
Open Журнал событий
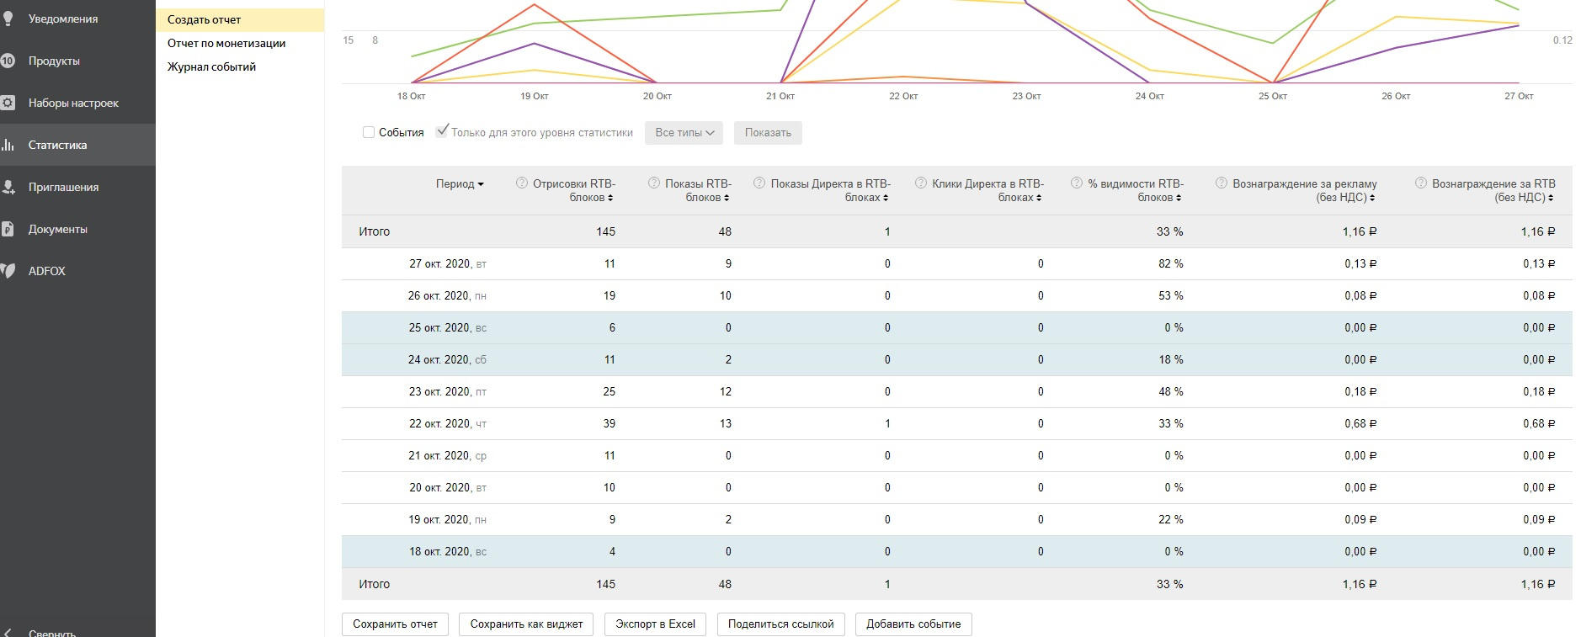(x=211, y=66)
